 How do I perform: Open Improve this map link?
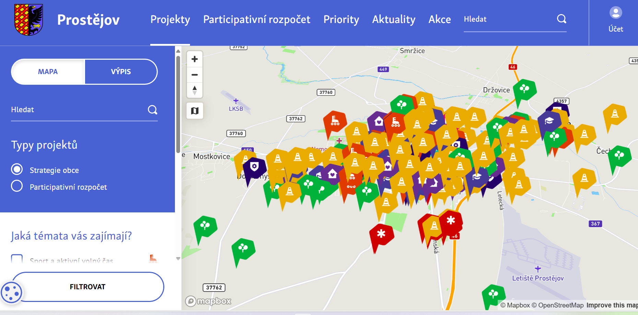coord(612,305)
